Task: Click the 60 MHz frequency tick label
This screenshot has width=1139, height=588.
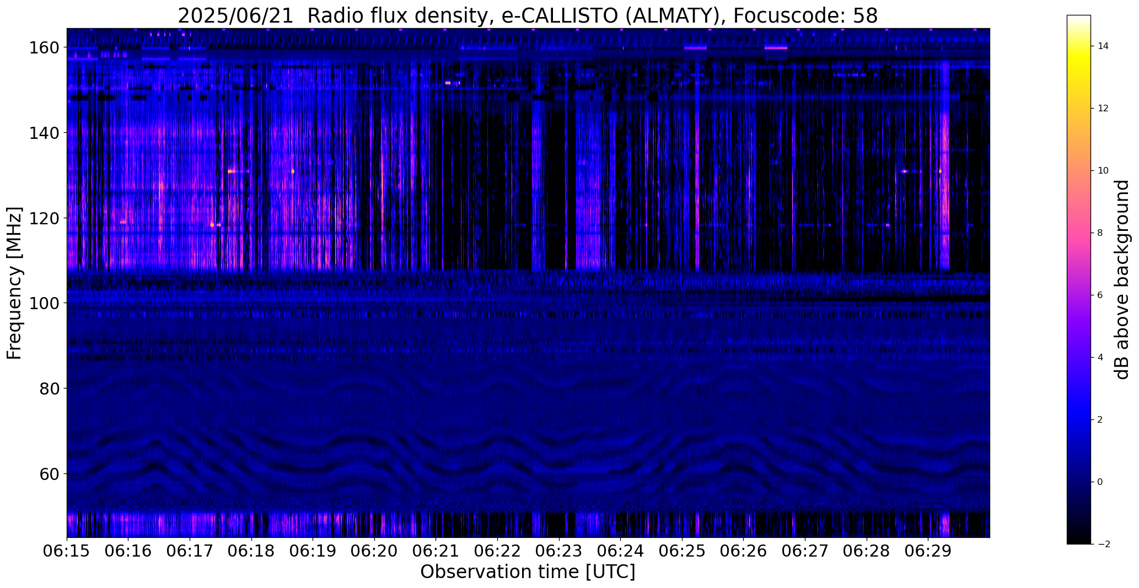Action: pos(49,474)
